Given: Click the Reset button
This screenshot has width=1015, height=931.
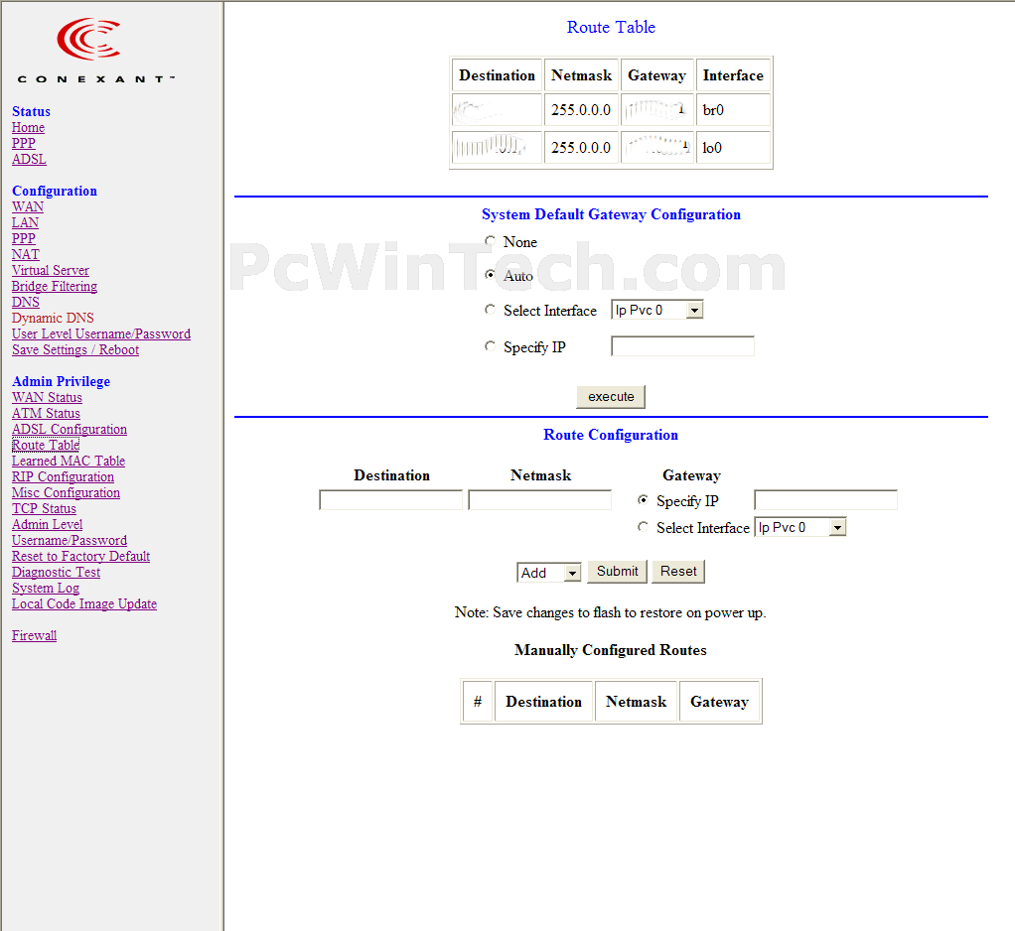Looking at the screenshot, I should coord(677,572).
